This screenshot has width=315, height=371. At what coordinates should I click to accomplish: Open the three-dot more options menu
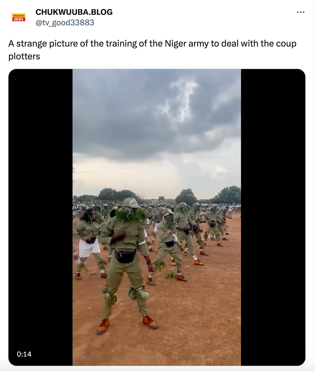(x=301, y=12)
